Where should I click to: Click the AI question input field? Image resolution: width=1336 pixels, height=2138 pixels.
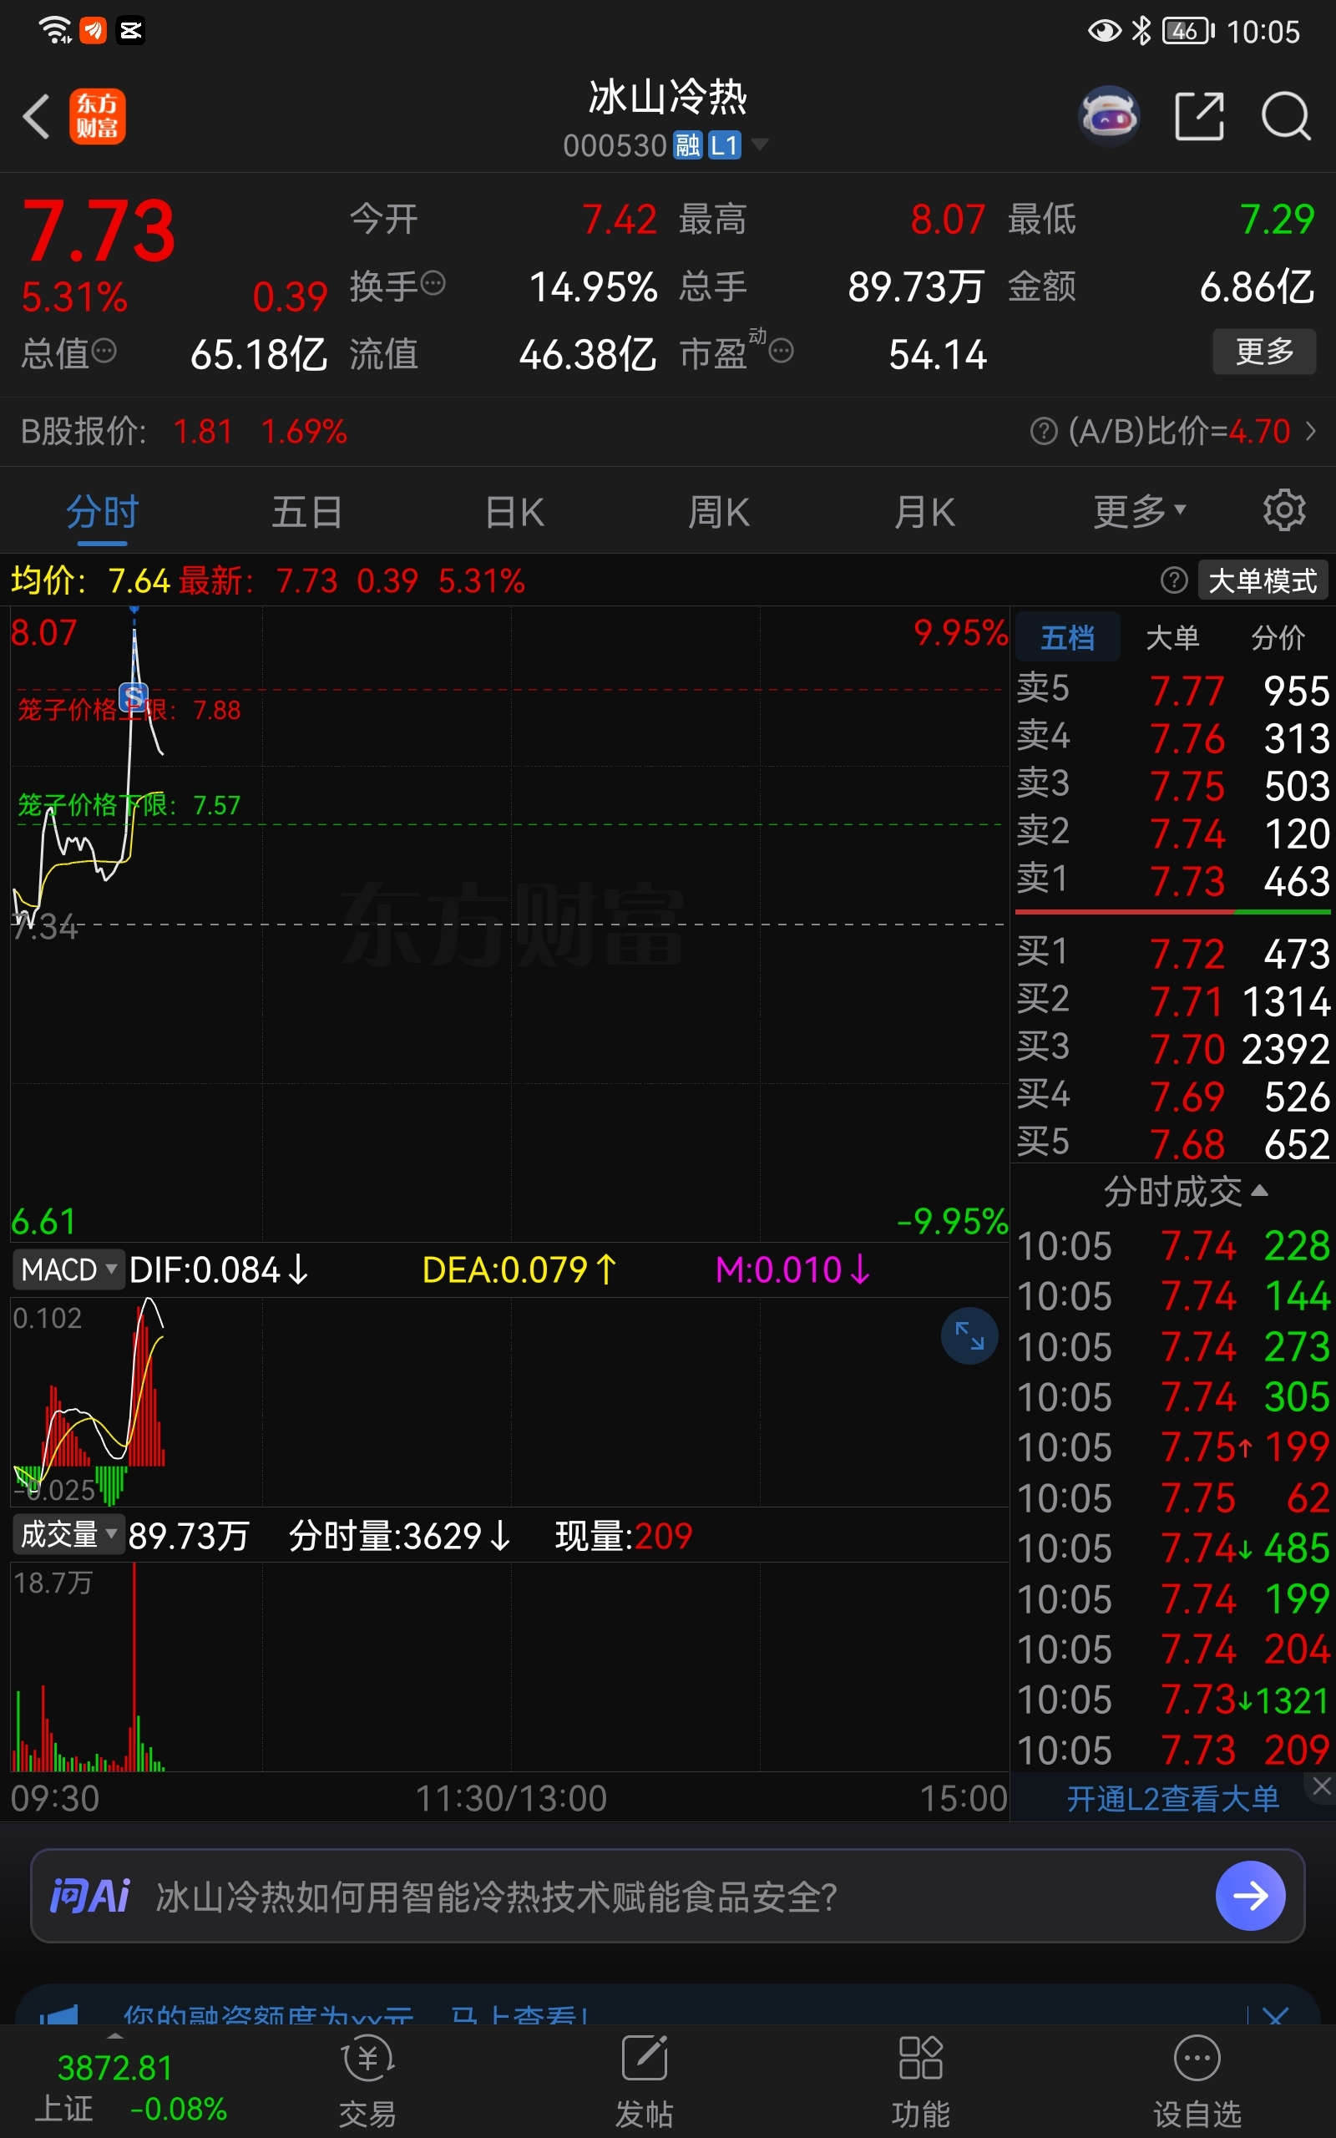point(667,1896)
